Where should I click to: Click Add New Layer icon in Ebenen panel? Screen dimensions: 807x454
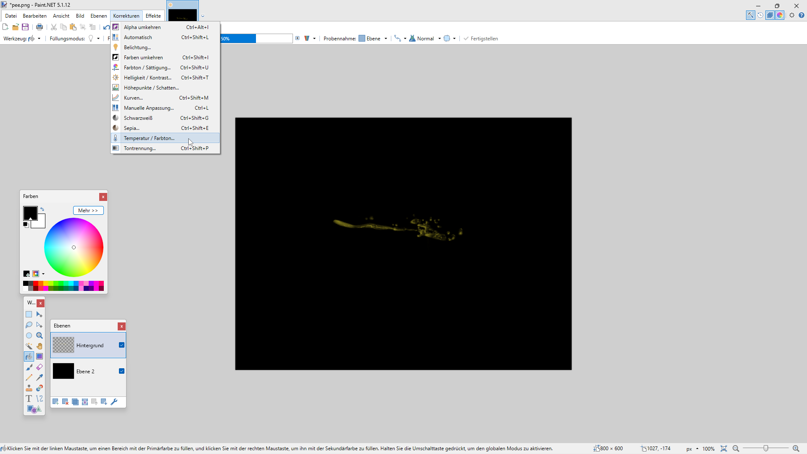[55, 402]
